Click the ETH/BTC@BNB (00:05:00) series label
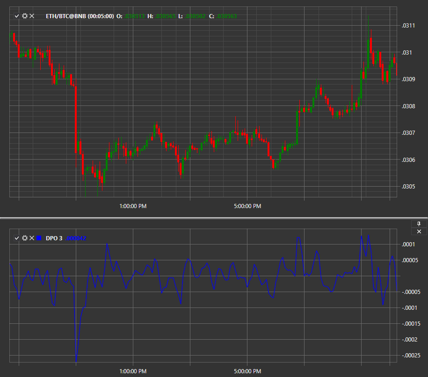 (x=80, y=16)
